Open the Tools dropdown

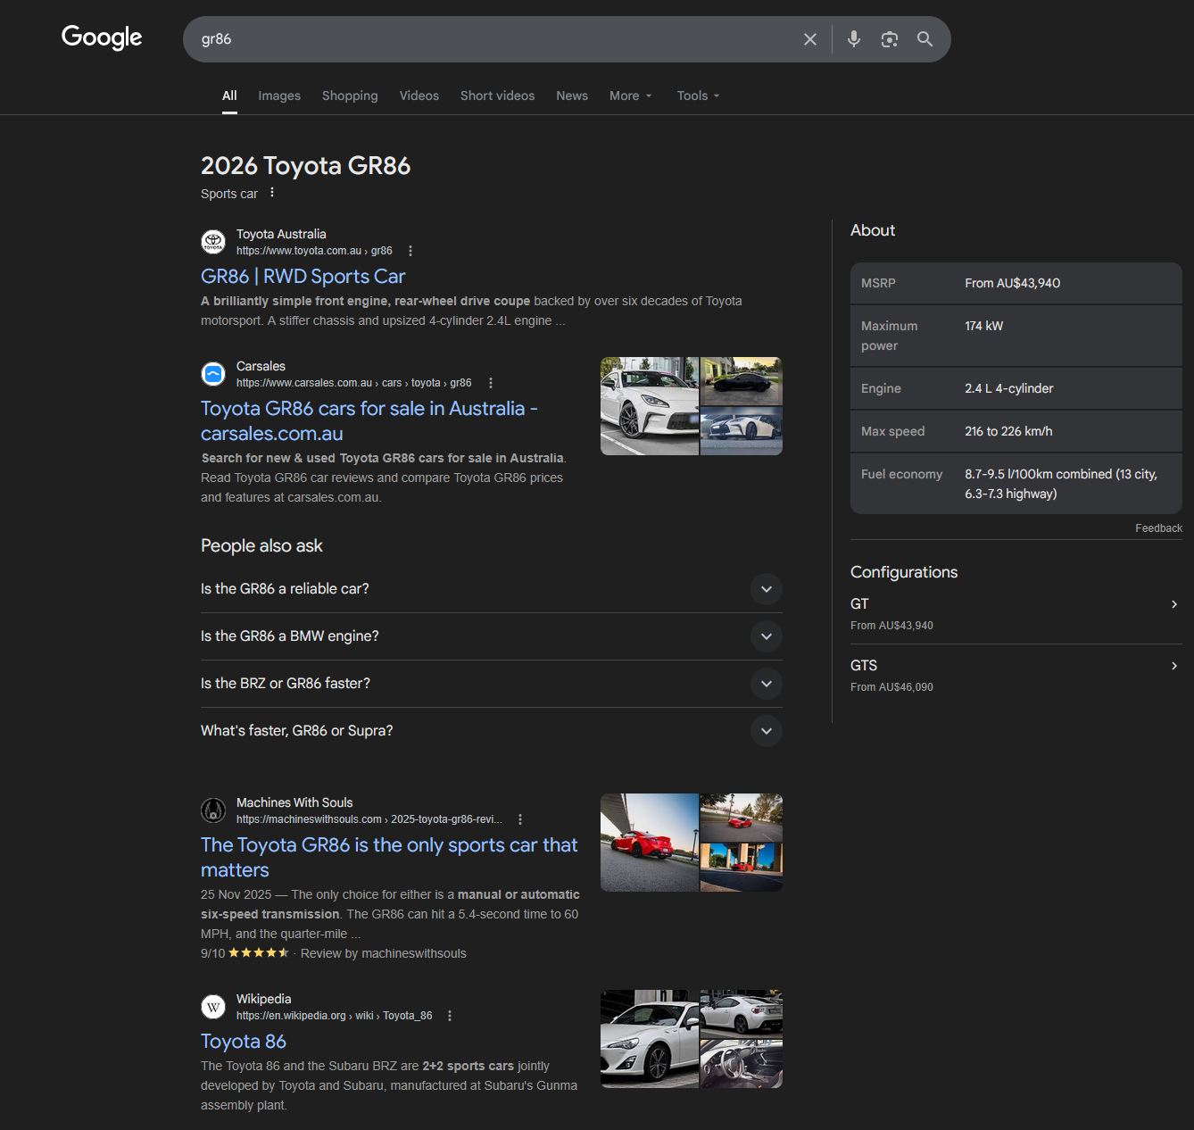click(x=698, y=96)
